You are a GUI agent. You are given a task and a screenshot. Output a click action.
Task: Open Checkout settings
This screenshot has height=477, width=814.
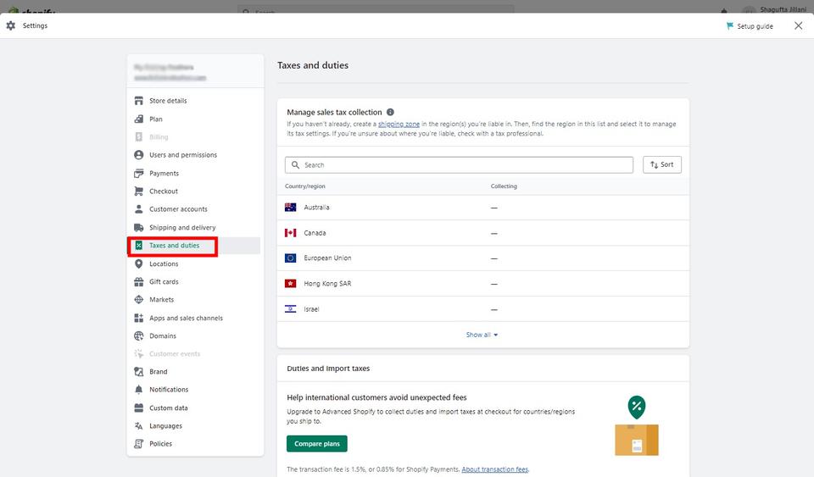point(164,191)
